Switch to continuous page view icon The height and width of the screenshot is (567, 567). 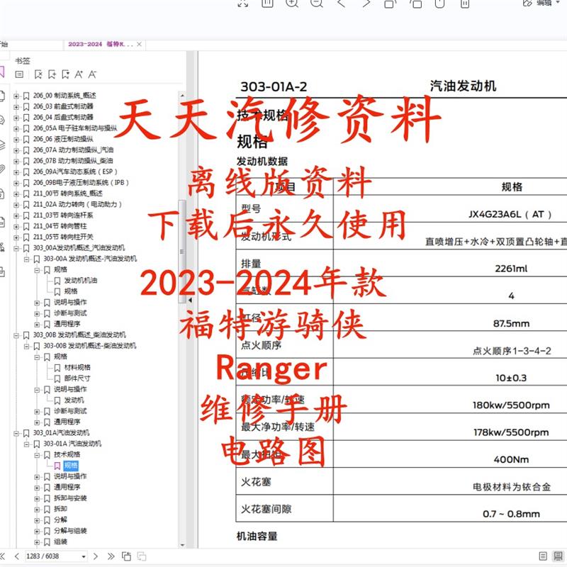pos(558,556)
